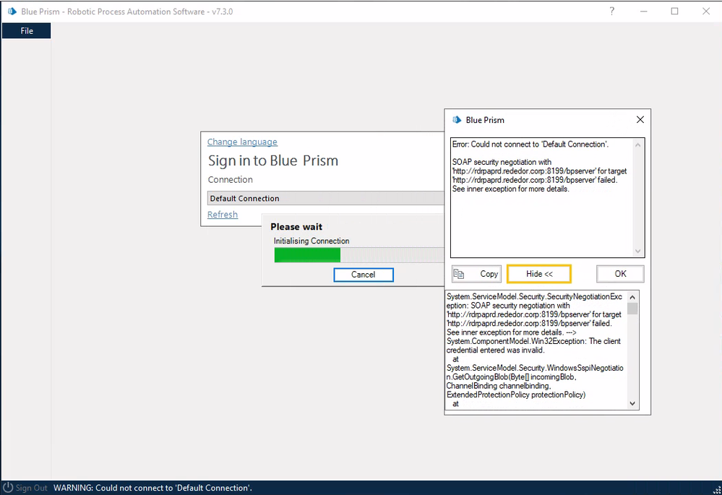The height and width of the screenshot is (495, 722).
Task: Click the Blue Prism logo in main title bar
Action: coord(12,12)
